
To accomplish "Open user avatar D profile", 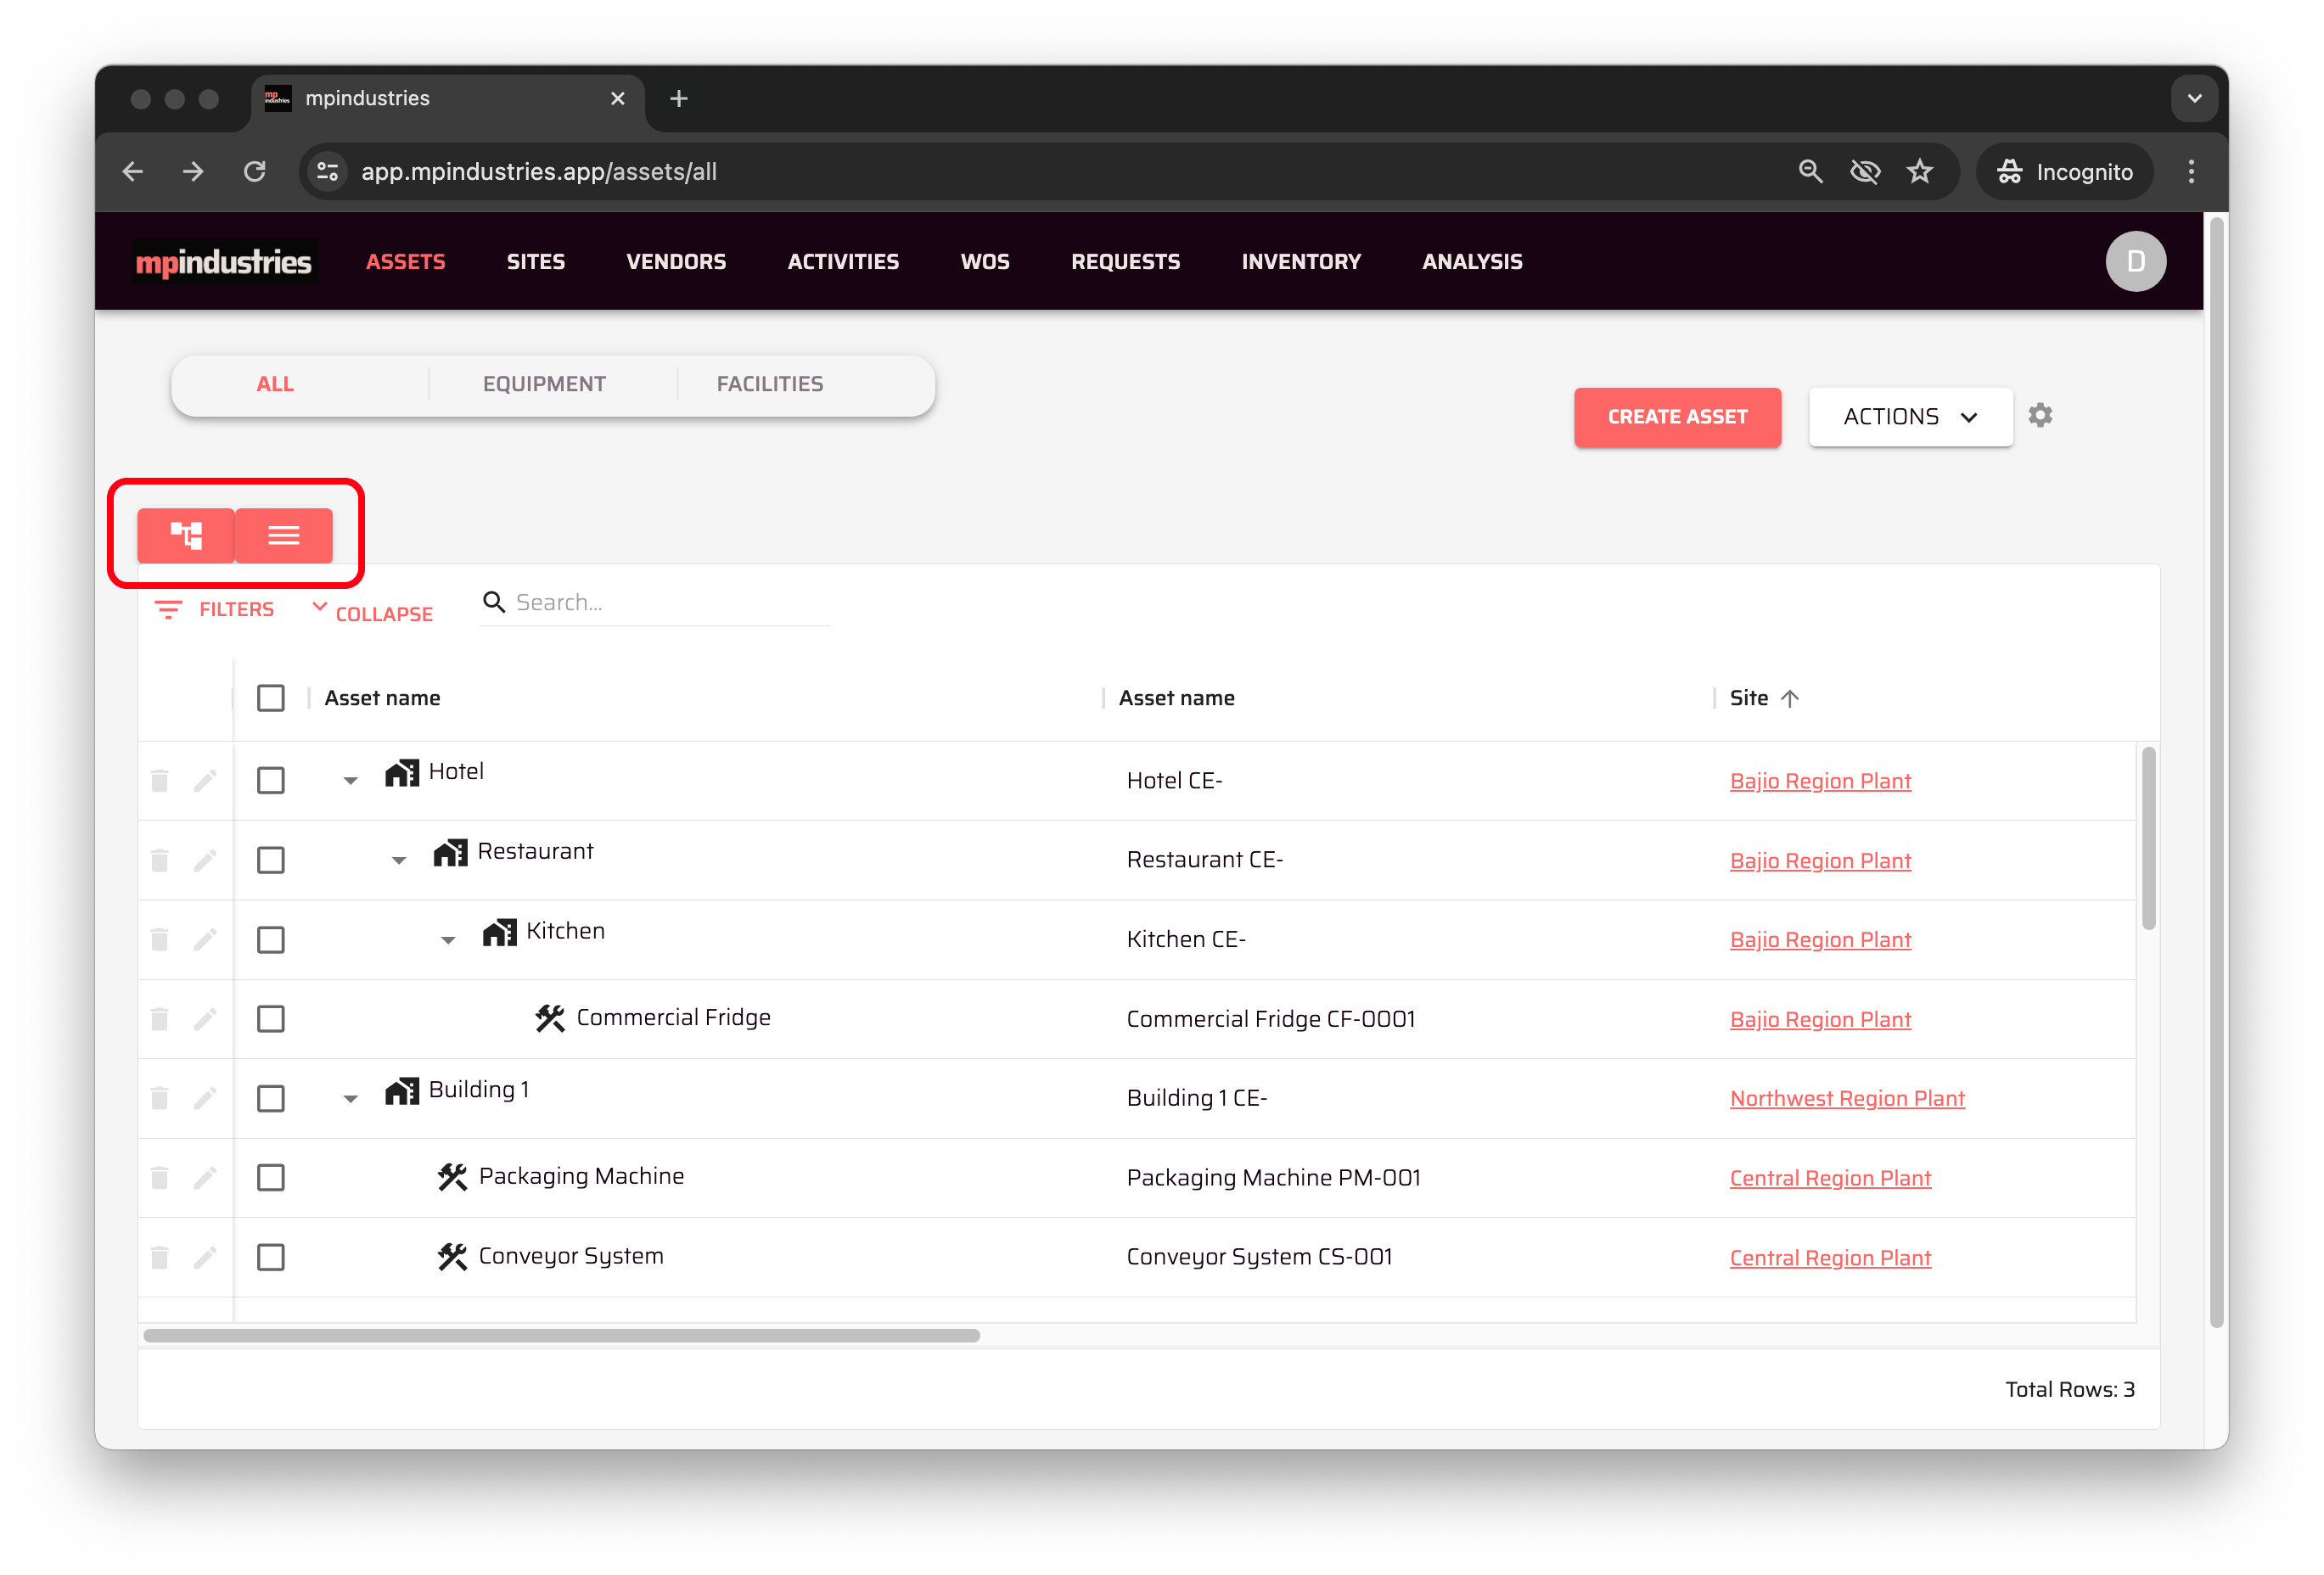I will click(2135, 261).
